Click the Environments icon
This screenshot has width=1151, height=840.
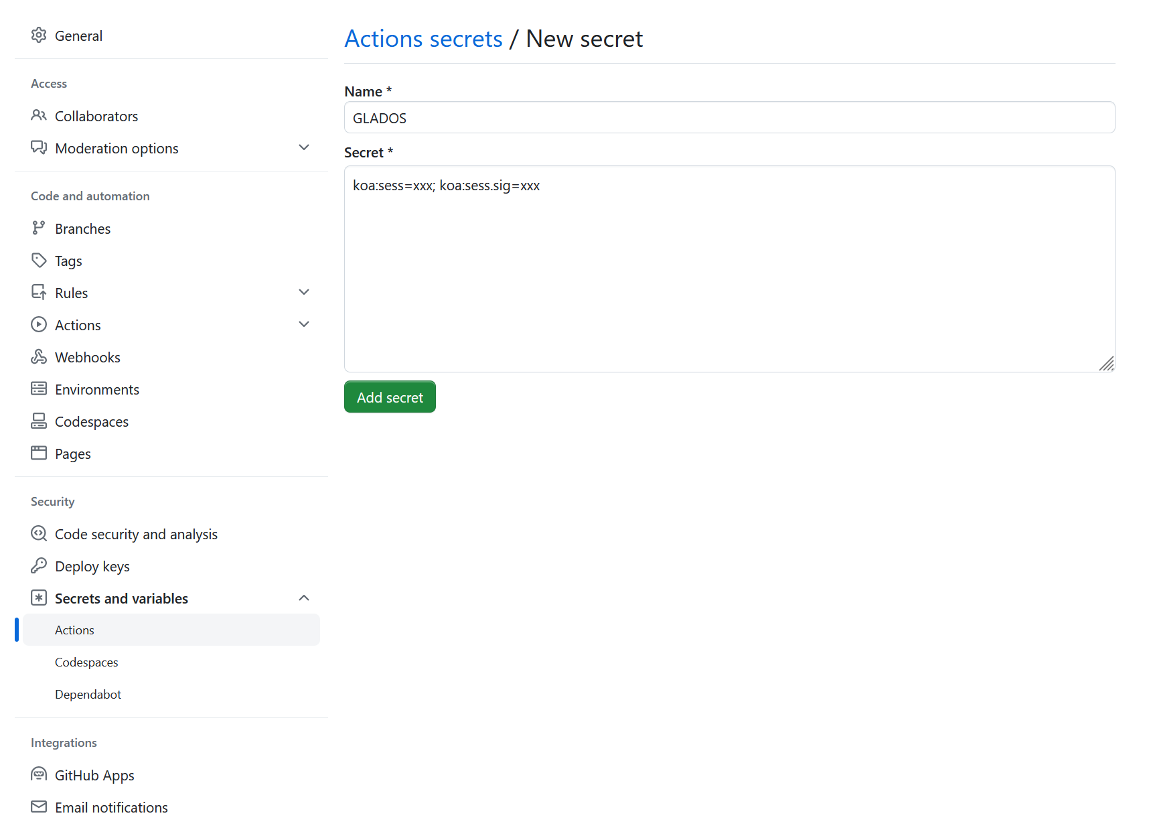(x=39, y=389)
